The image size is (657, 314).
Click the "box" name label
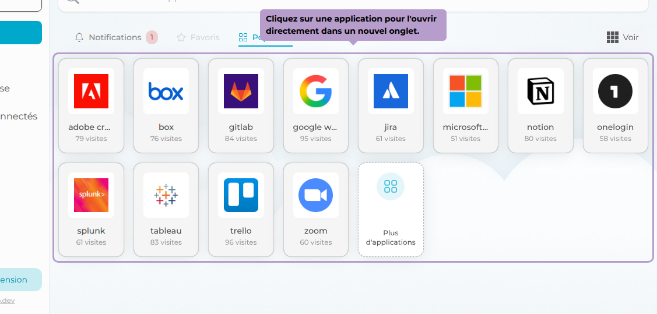(166, 127)
